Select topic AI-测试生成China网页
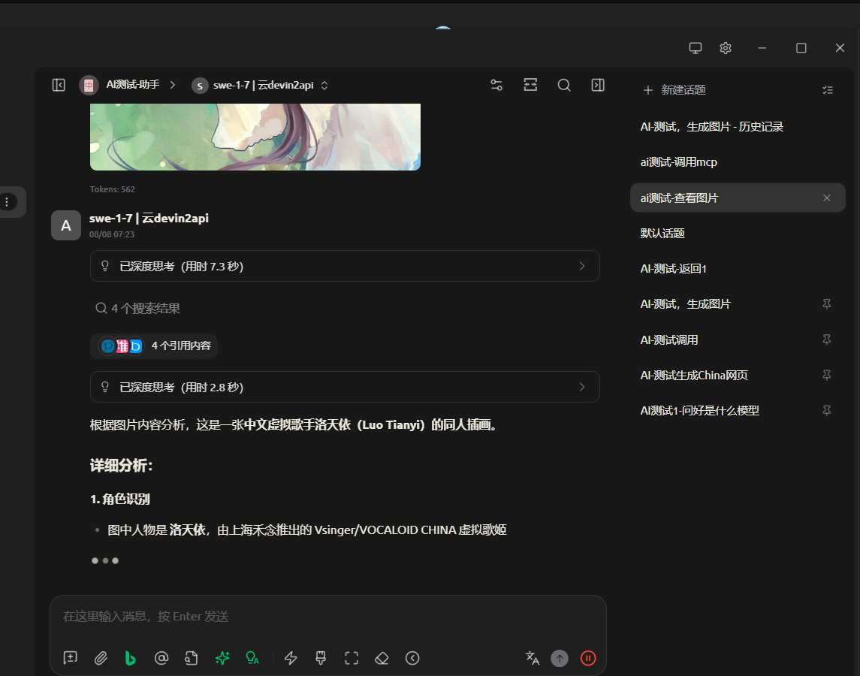Viewport: 860px width, 676px height. (x=738, y=376)
